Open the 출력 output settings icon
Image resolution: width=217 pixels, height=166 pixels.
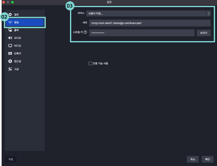[10, 30]
